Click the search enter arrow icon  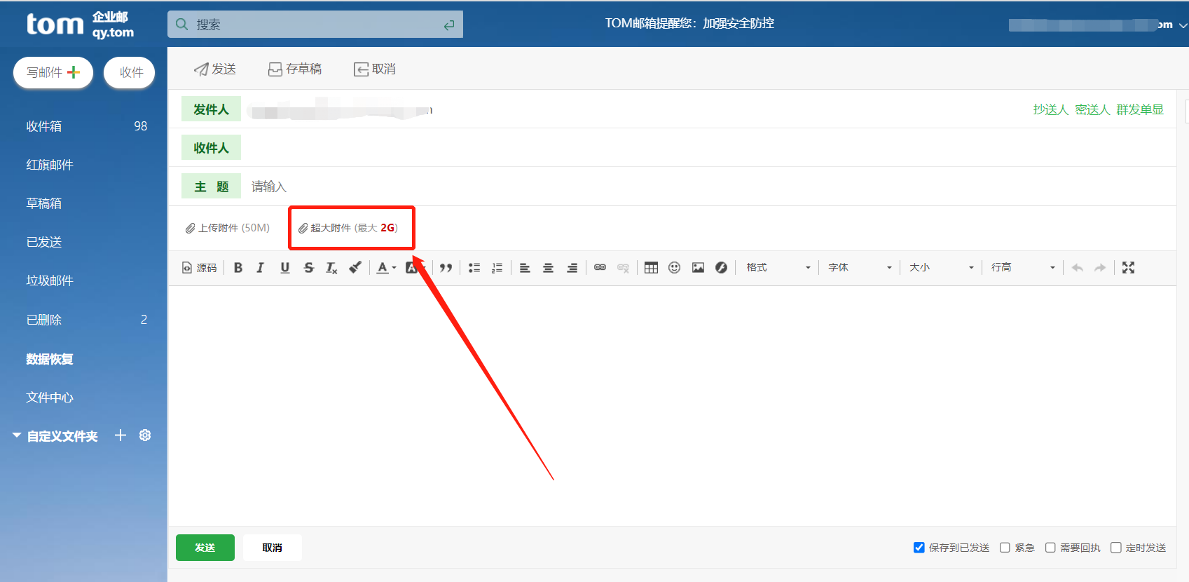pyautogui.click(x=449, y=25)
